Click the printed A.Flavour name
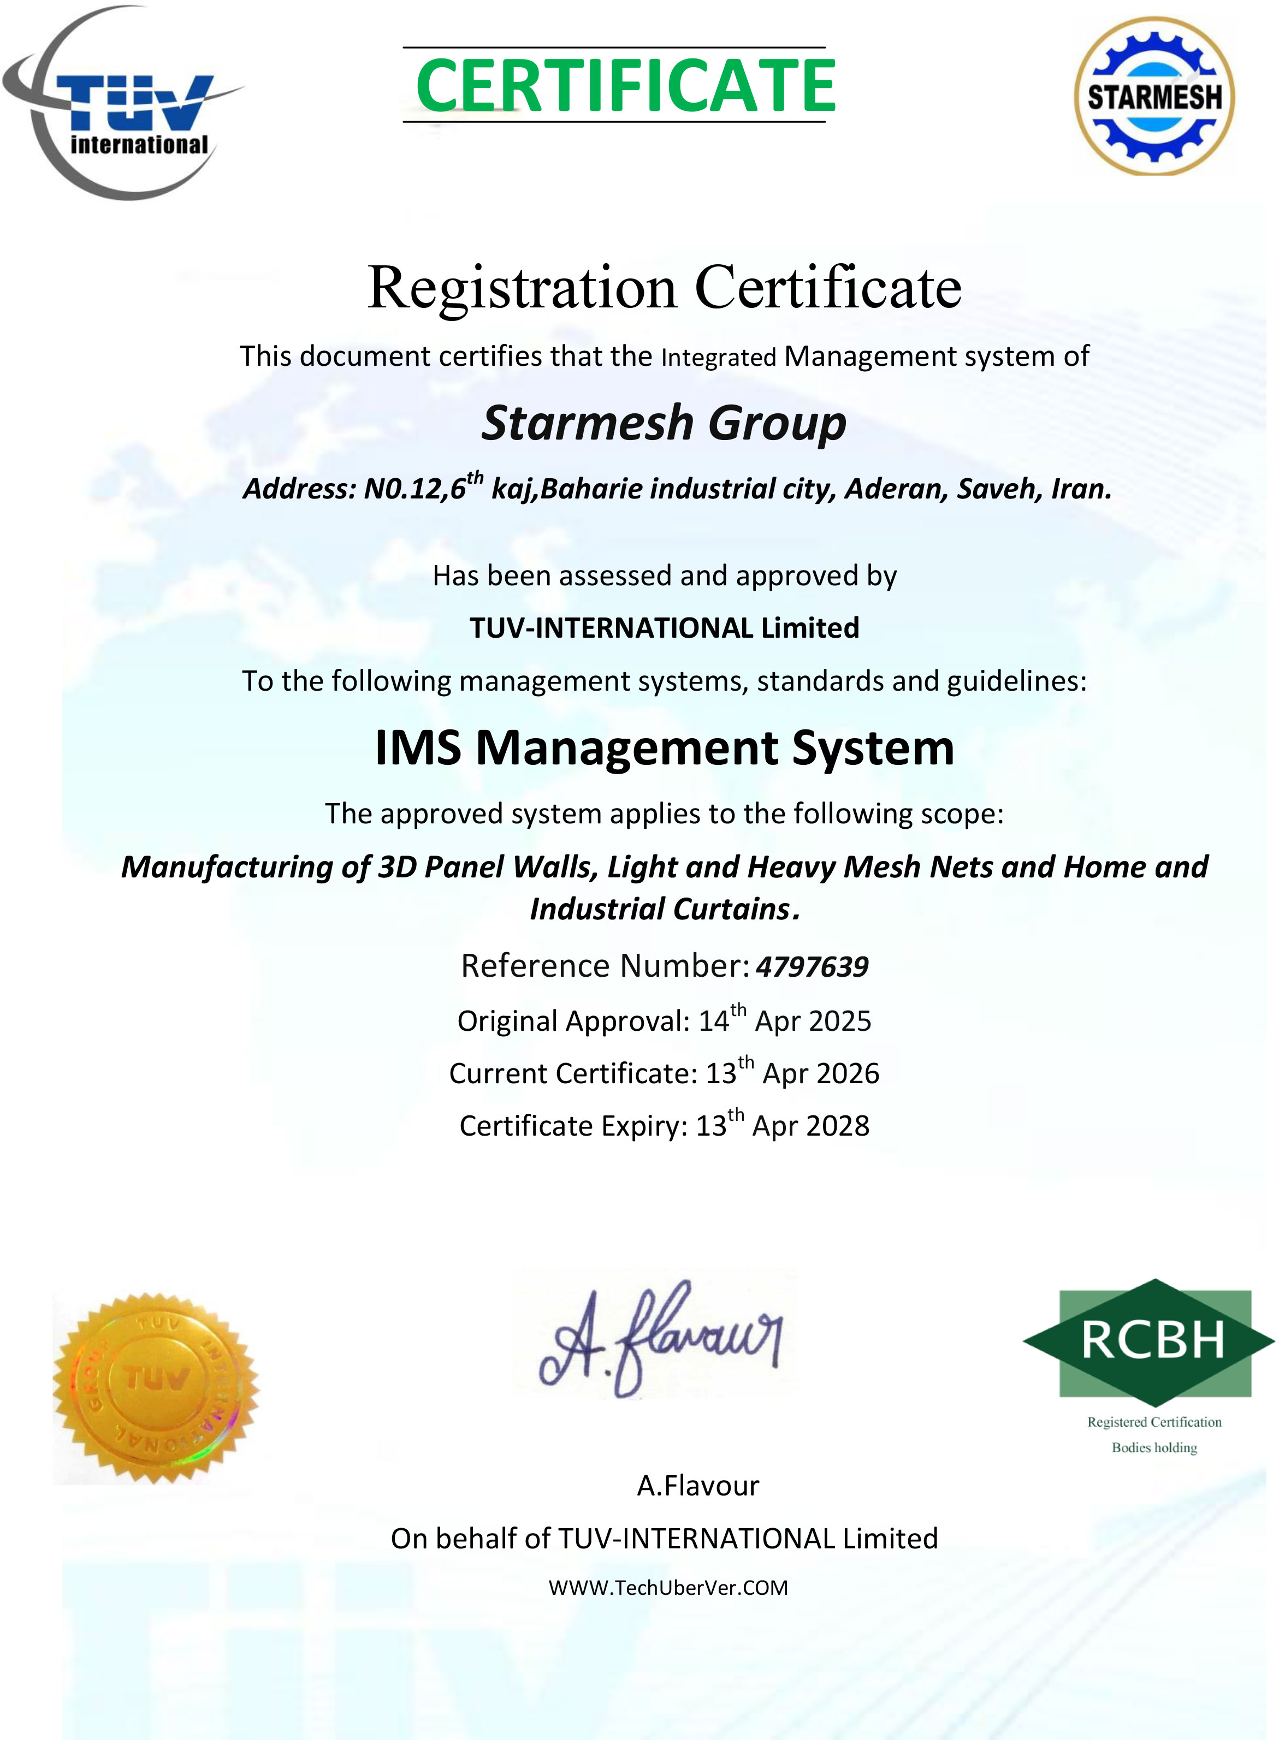 pos(698,1486)
